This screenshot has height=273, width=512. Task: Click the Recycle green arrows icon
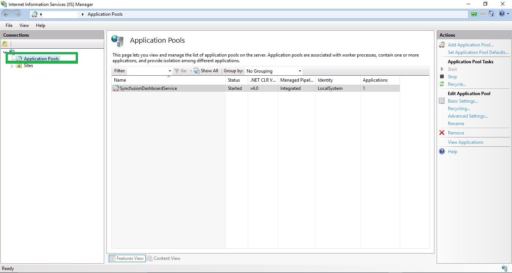click(x=442, y=84)
